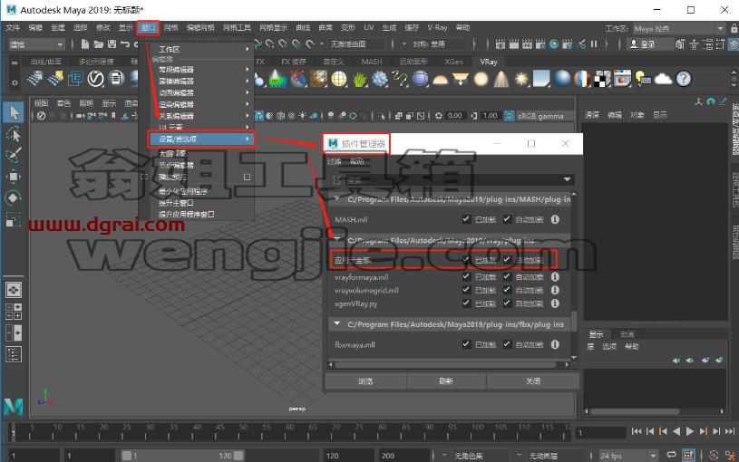Click the V-Ray dome light shelf icon
739x462 pixels.
440,79
